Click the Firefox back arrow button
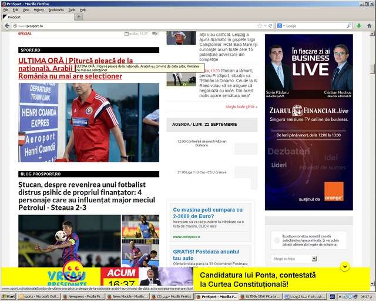The width and height of the screenshot is (376, 301). 7,26
